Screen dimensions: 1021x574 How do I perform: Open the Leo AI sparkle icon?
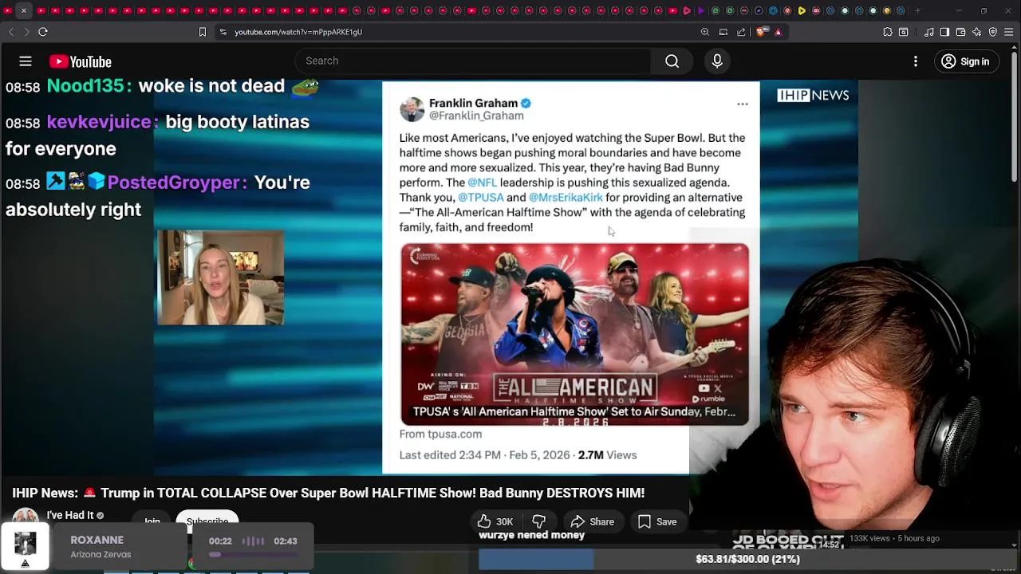pos(977,32)
